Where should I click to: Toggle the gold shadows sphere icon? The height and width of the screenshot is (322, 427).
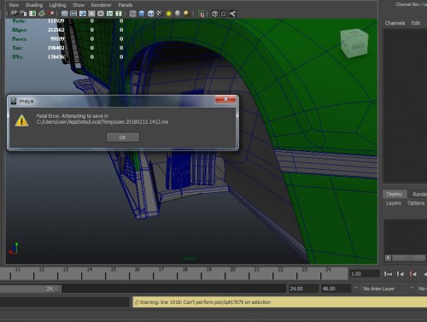(x=186, y=14)
